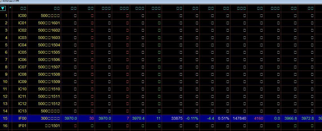Viewport: 322px width, 131px height.
Task: Select the IC08 contract row
Action: [22, 74]
